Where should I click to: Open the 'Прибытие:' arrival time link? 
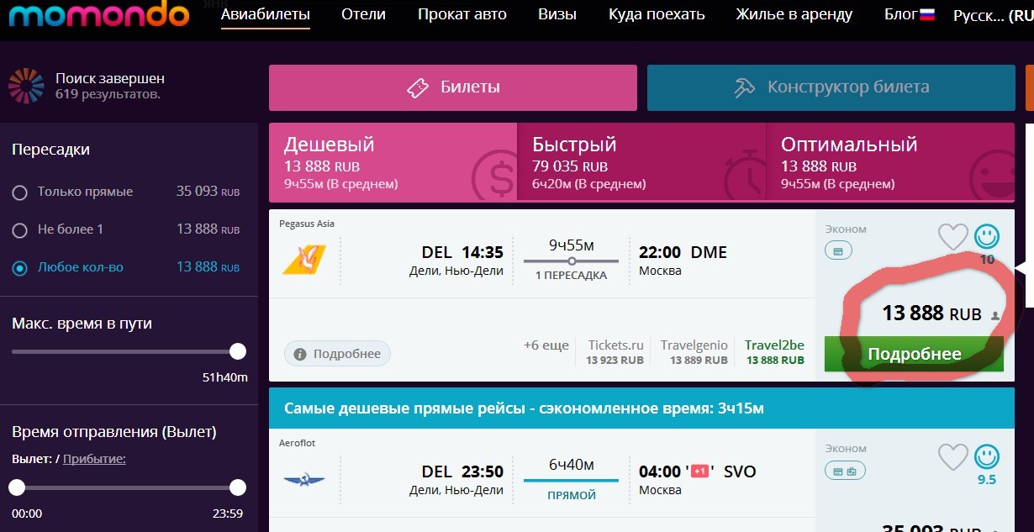[x=94, y=458]
